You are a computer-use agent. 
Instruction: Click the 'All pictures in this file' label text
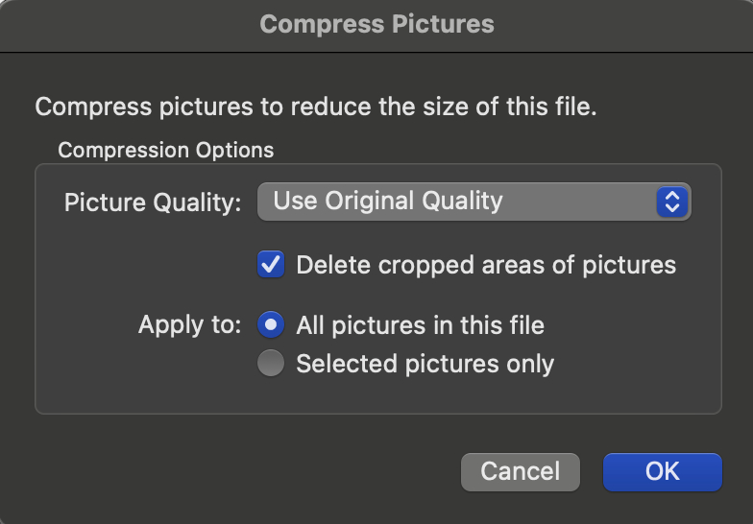tap(420, 325)
